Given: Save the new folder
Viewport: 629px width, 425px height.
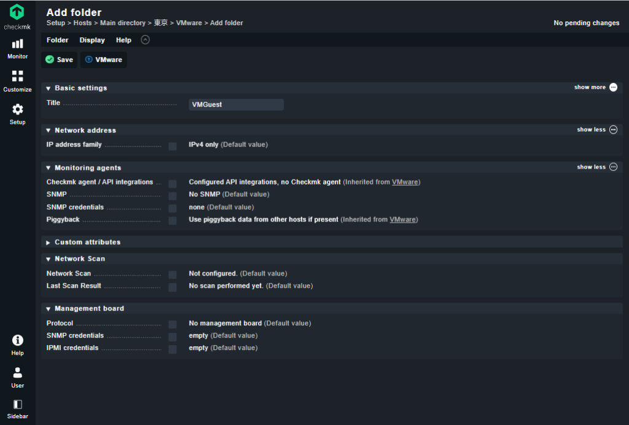Looking at the screenshot, I should (60, 60).
